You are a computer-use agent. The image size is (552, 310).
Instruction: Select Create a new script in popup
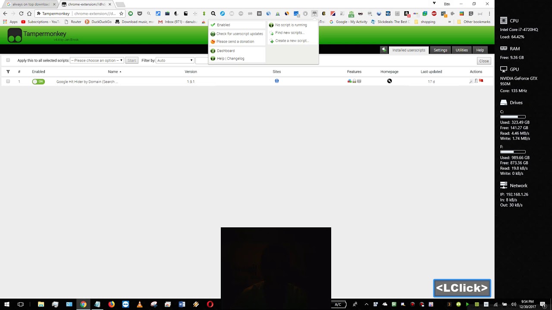292,41
